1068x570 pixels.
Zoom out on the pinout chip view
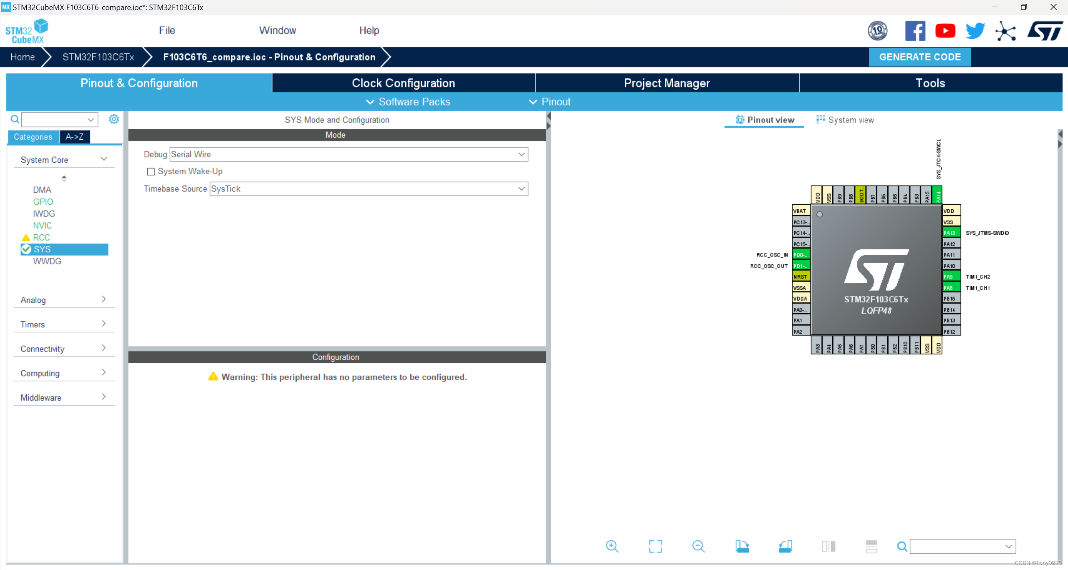click(x=698, y=546)
